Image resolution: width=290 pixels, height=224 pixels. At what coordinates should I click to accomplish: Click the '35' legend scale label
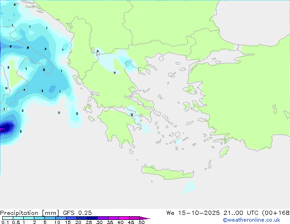110,222
